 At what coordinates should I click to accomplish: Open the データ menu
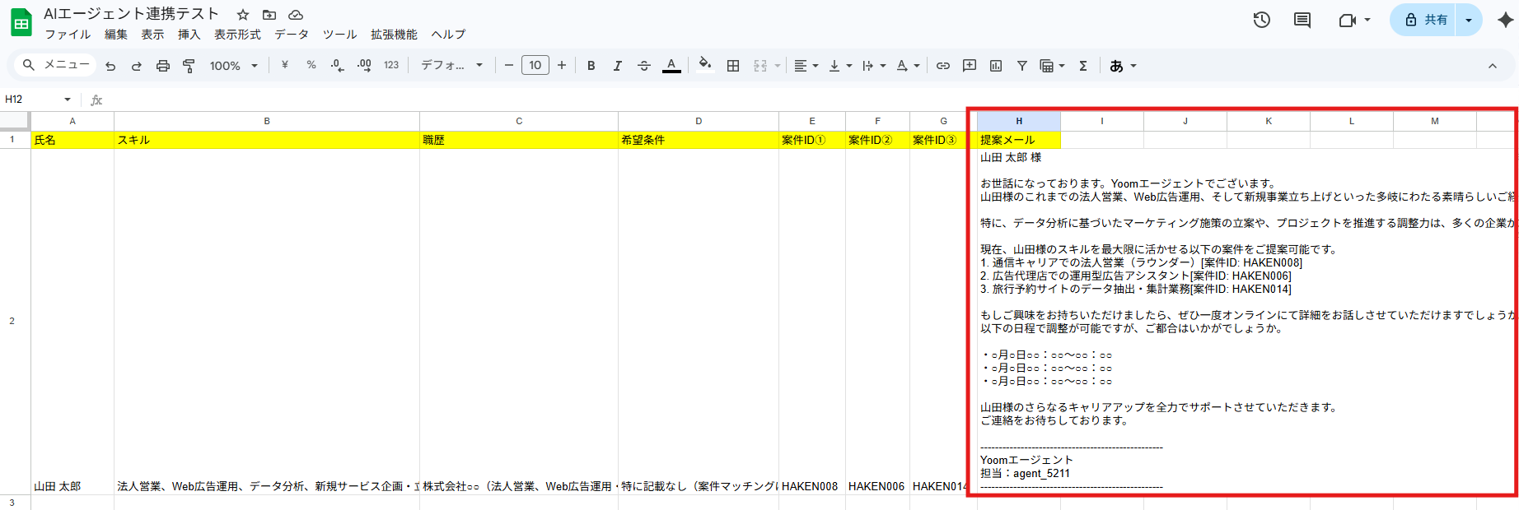click(292, 35)
